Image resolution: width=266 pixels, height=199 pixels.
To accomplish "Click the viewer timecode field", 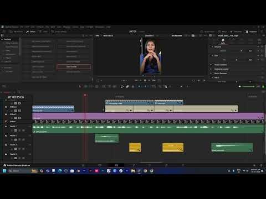I will pyautogui.click(x=177, y=35).
